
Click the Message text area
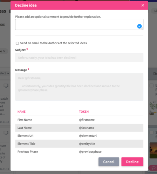coord(79,87)
